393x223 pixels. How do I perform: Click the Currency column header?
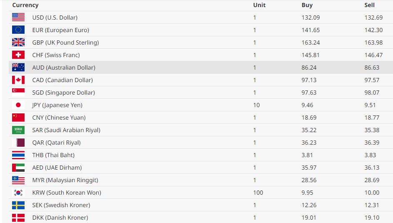25,5
